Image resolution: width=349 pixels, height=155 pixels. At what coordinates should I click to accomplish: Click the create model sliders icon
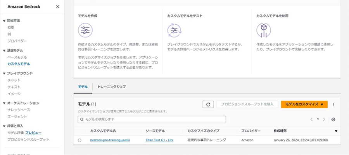tap(85, 30)
